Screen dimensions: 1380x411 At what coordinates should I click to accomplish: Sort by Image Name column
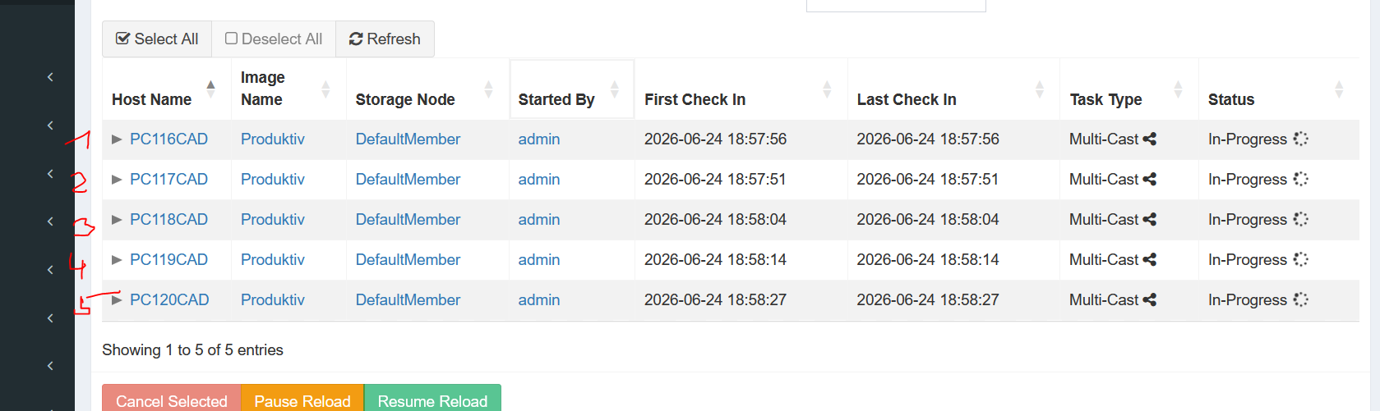tap(288, 89)
